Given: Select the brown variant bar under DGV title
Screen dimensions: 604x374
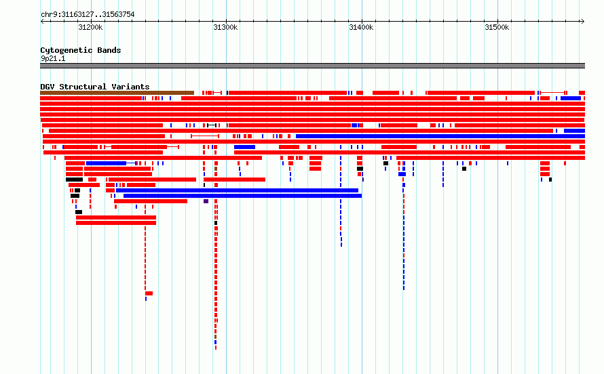Looking at the screenshot, I should coord(117,93).
